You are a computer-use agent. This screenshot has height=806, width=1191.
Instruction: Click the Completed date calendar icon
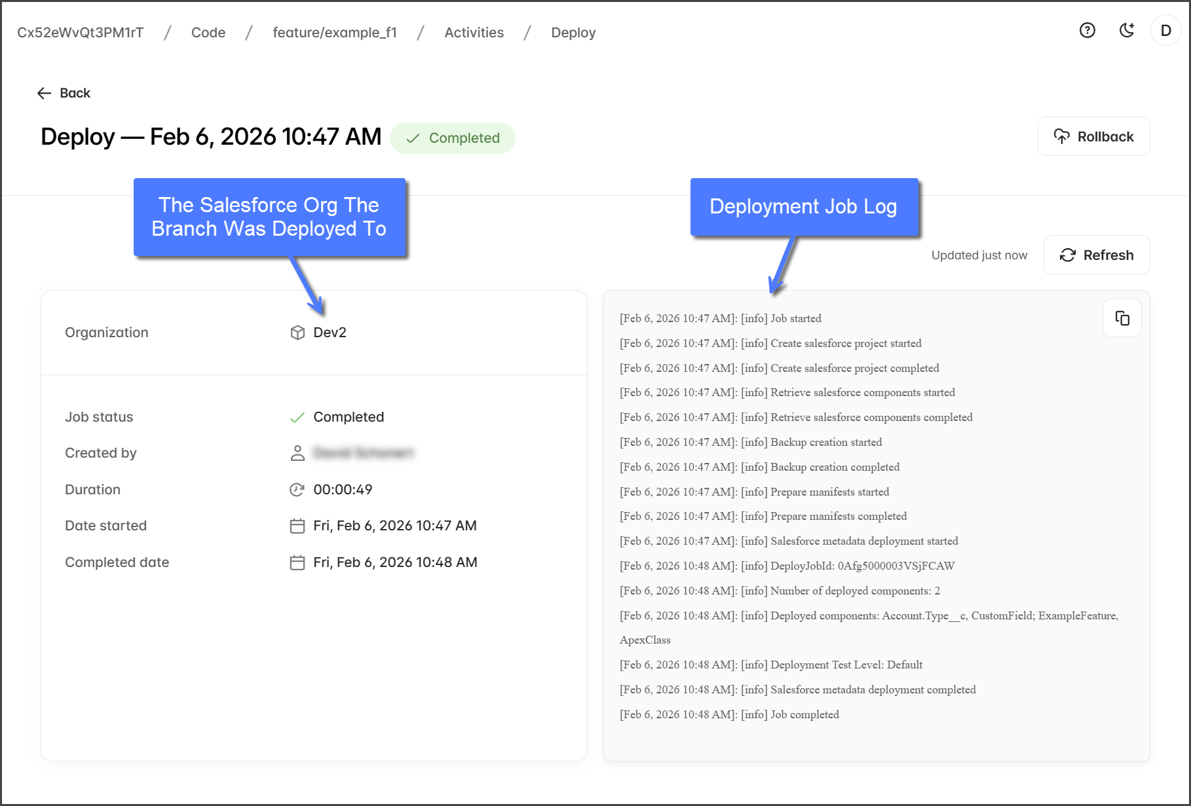tap(297, 562)
